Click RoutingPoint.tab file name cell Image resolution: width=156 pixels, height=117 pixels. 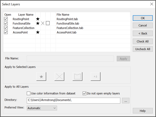pyautogui.click(x=67, y=19)
